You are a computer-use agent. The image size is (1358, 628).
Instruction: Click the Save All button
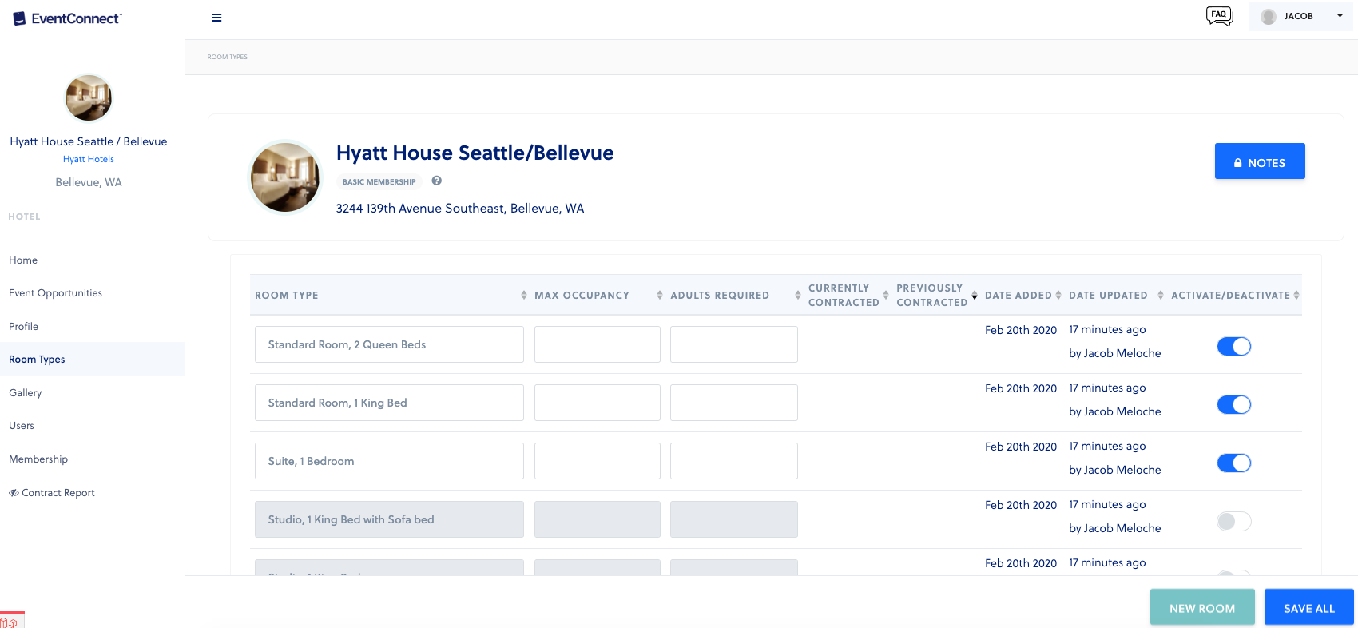click(x=1308, y=607)
